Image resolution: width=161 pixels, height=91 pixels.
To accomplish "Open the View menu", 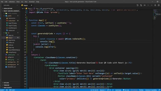I will click(x=18, y=2).
